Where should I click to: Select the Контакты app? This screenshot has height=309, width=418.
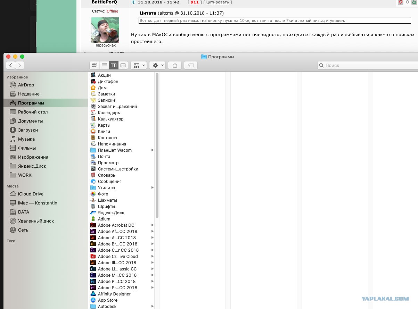click(122, 137)
